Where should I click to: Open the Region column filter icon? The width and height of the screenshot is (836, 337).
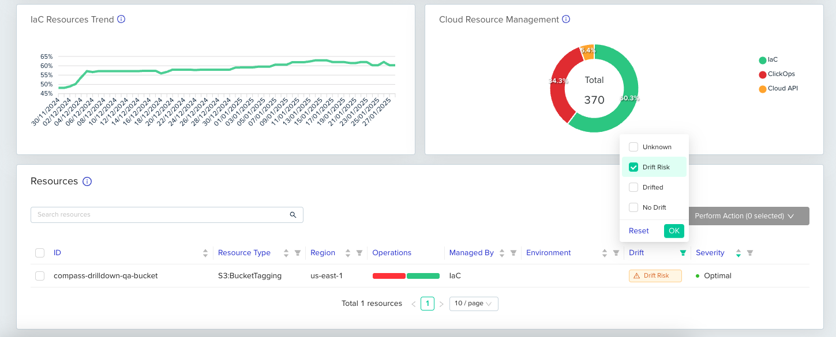tap(359, 253)
